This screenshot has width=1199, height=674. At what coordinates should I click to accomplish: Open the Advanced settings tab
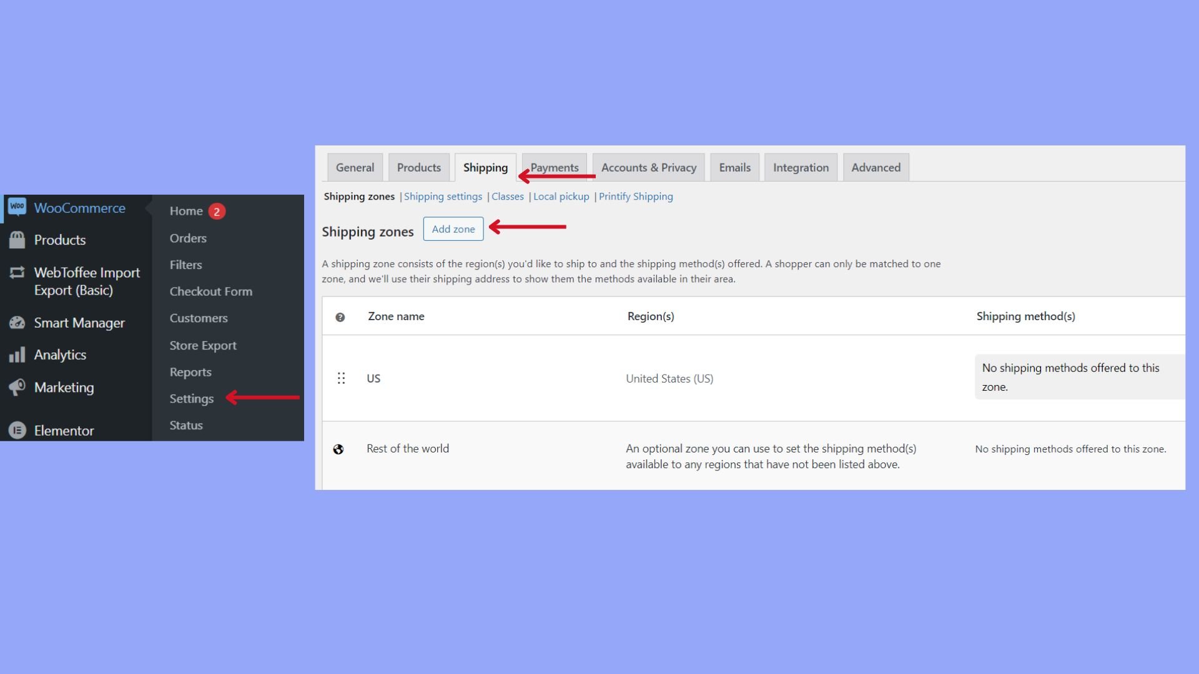tap(876, 167)
